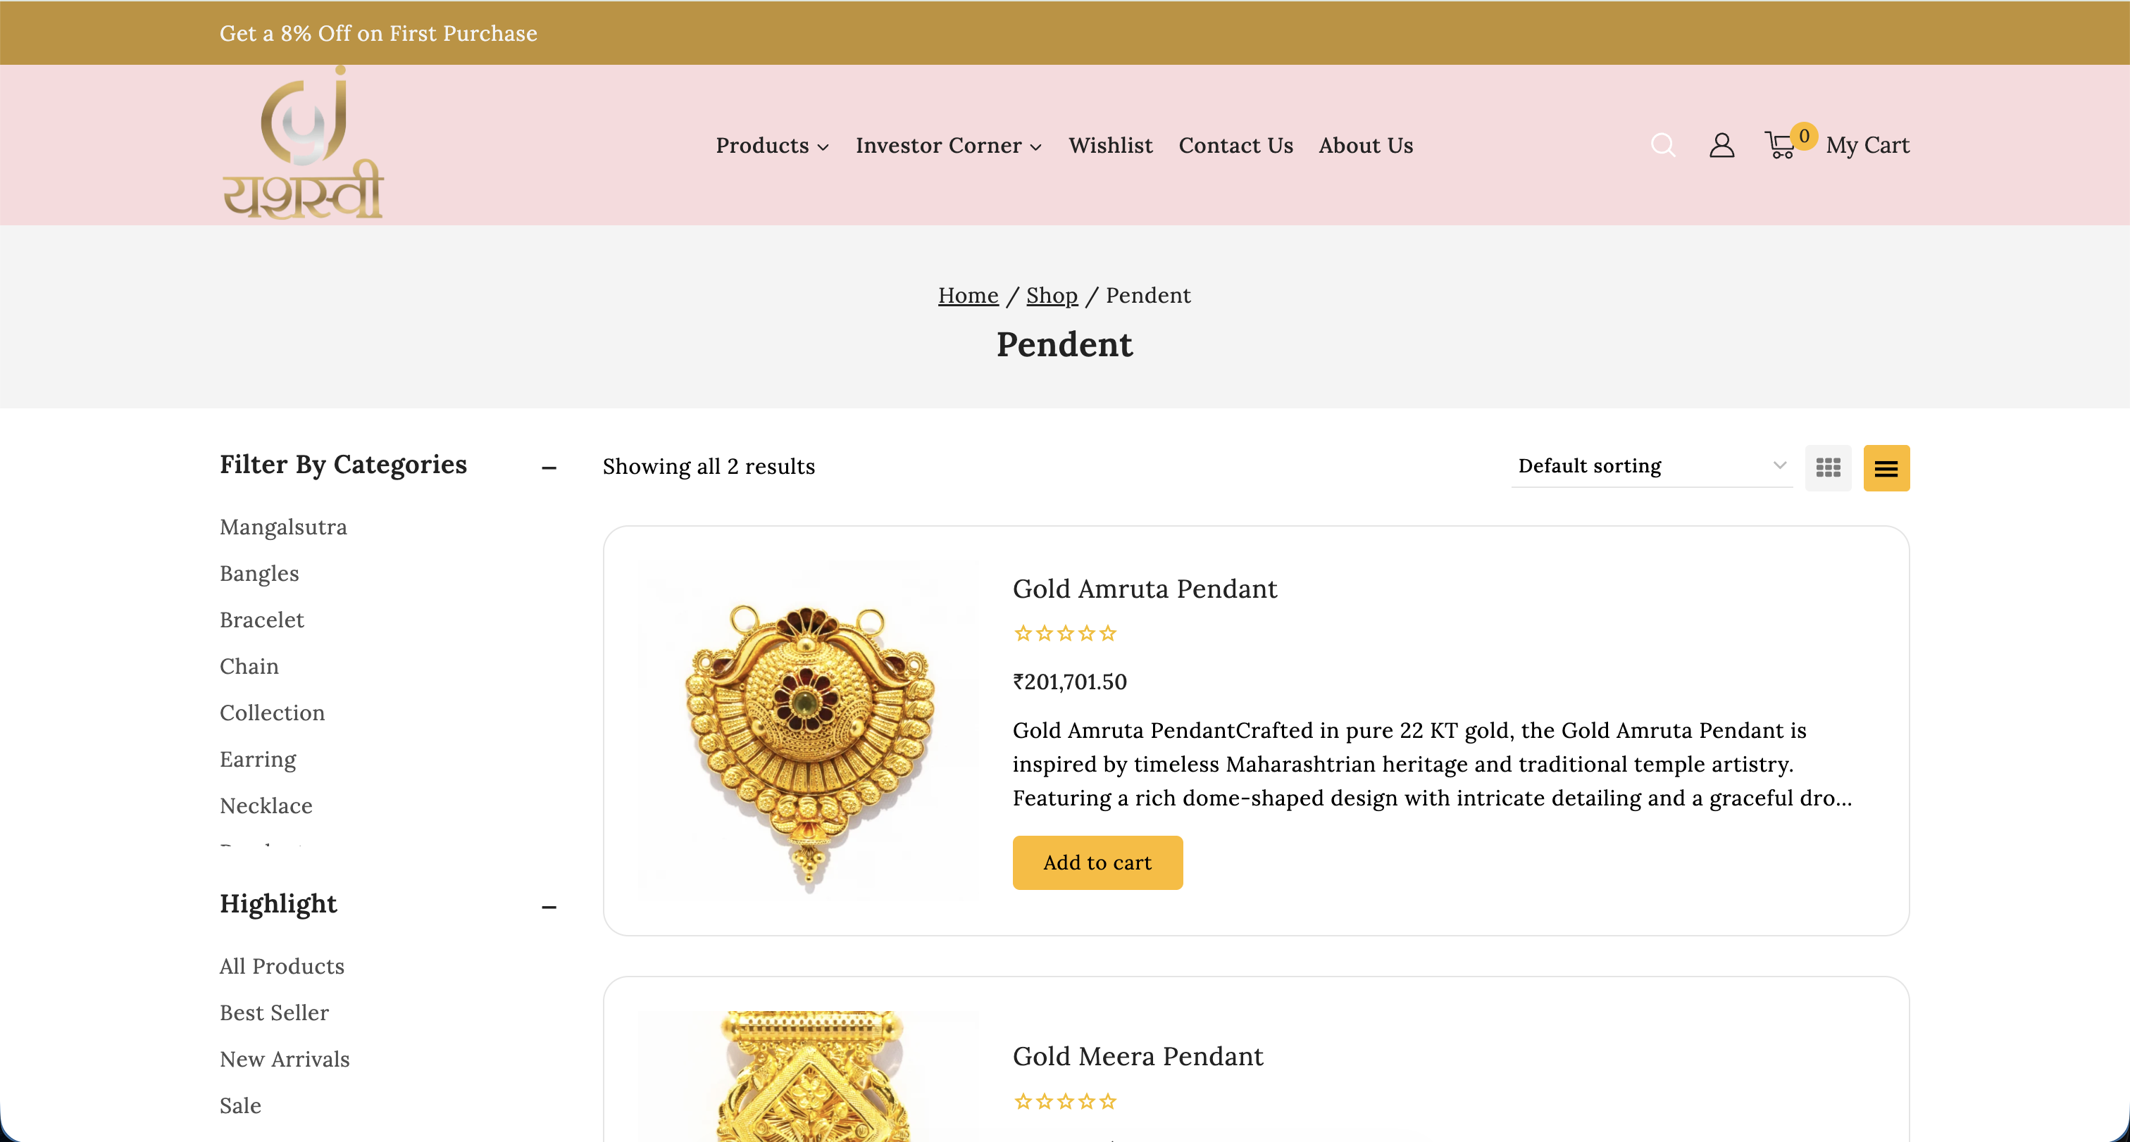Select the Best Seller highlight filter

click(x=275, y=1012)
